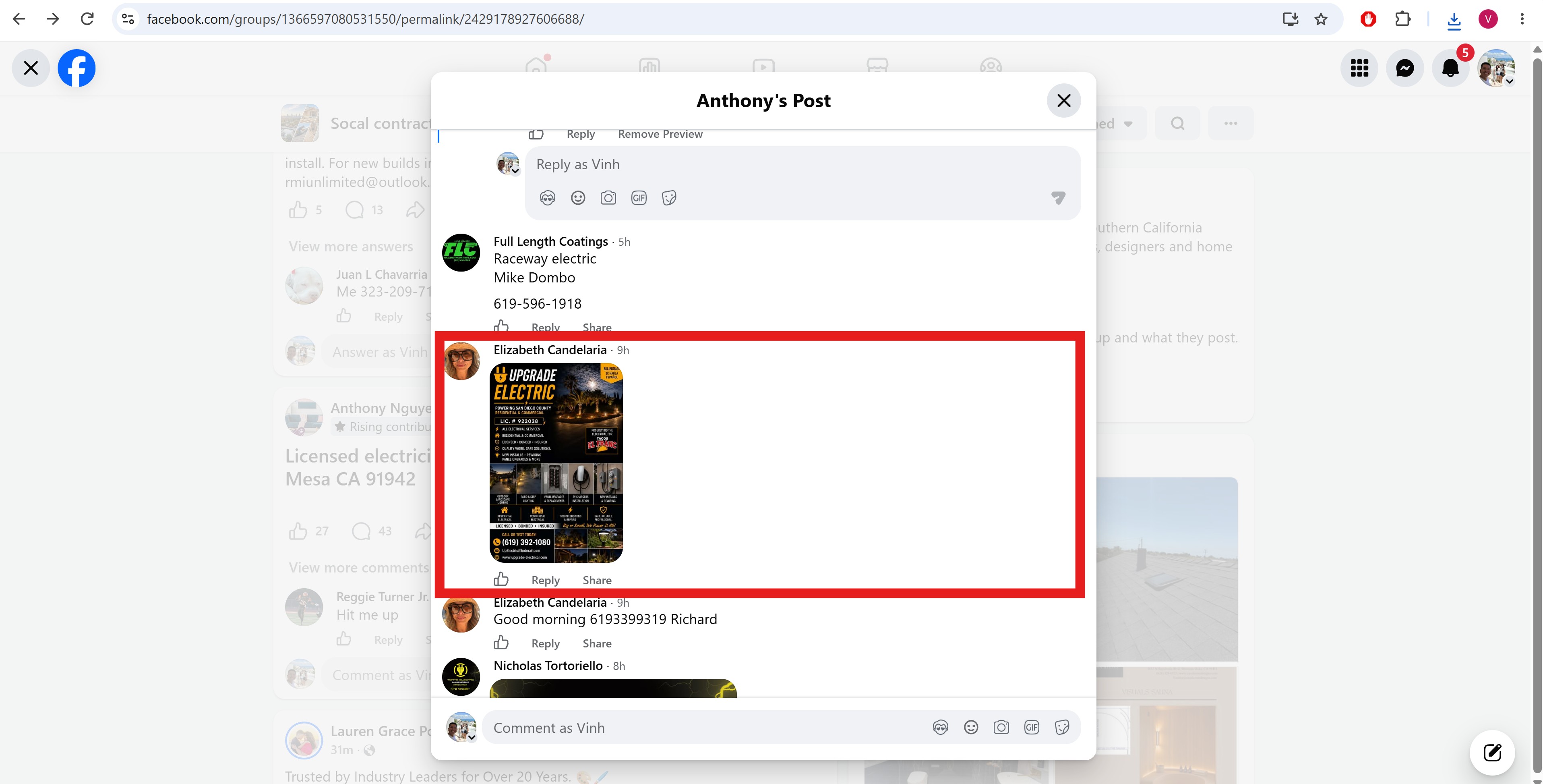Viewport: 1543px width, 784px height.
Task: Open the red ad blocker extension
Action: click(x=1368, y=19)
